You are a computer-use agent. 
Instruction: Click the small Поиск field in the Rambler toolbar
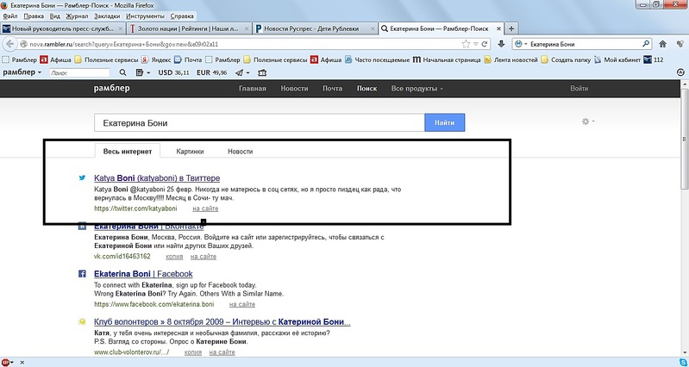(79, 73)
